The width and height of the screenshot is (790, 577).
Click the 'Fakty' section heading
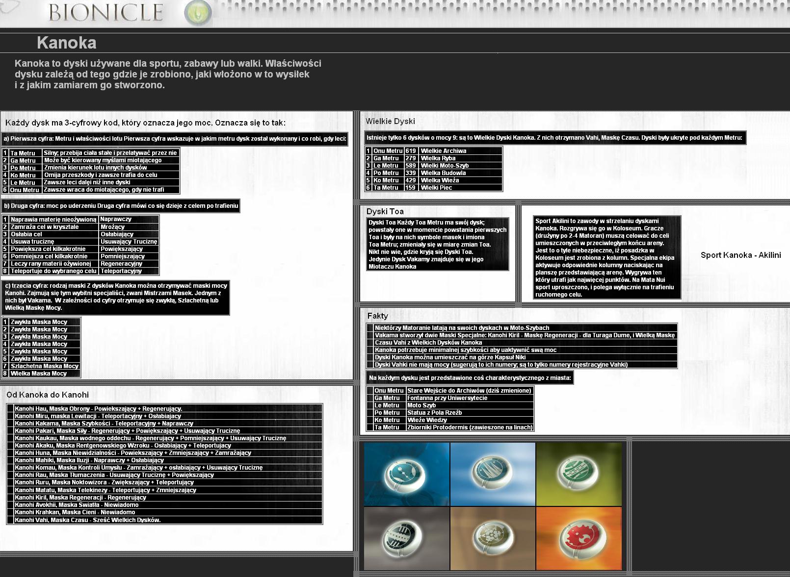[377, 316]
